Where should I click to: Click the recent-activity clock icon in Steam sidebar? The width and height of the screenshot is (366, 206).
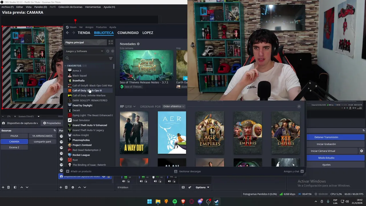(x=108, y=51)
